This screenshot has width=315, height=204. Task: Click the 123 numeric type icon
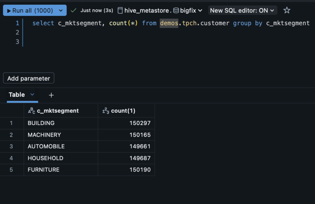(x=106, y=111)
